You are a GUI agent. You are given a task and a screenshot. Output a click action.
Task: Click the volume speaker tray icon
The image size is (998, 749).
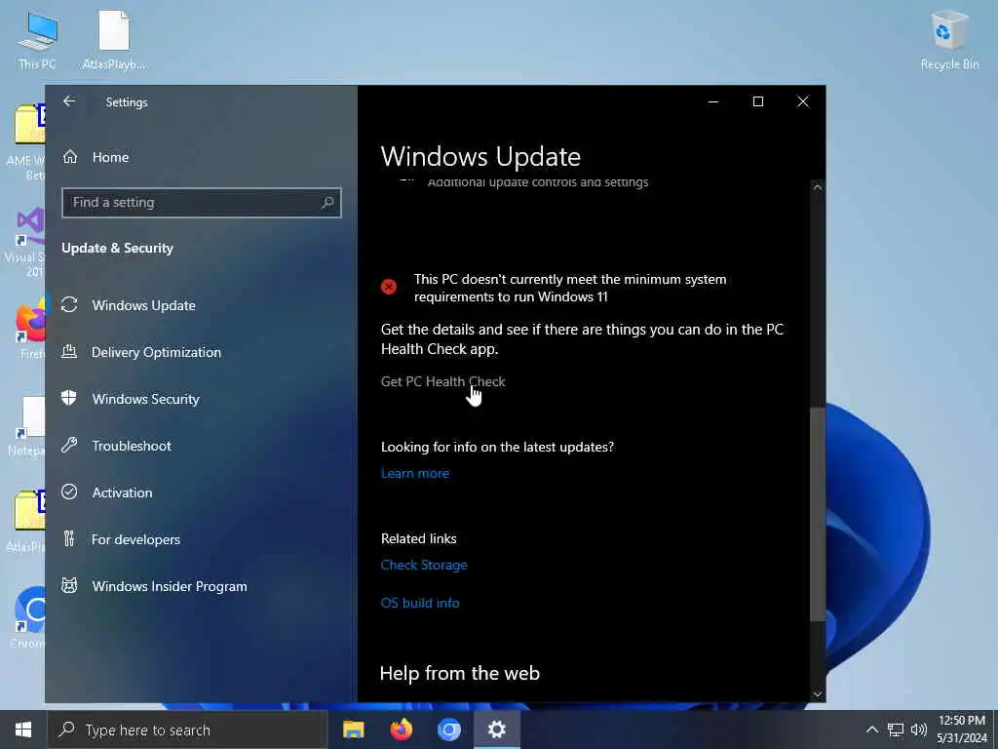(918, 729)
